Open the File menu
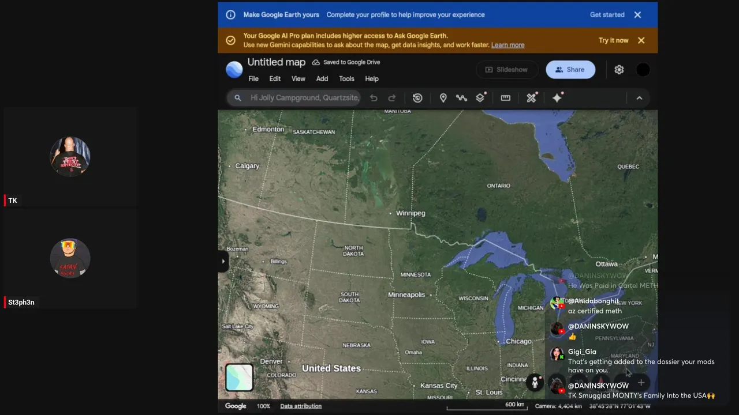The image size is (739, 415). click(x=253, y=79)
